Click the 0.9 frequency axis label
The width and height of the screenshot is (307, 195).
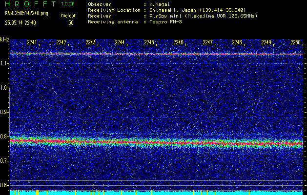tap(4, 112)
